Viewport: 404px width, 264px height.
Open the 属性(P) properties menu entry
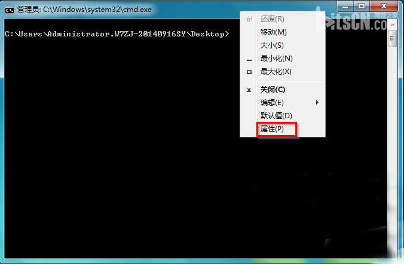click(283, 129)
